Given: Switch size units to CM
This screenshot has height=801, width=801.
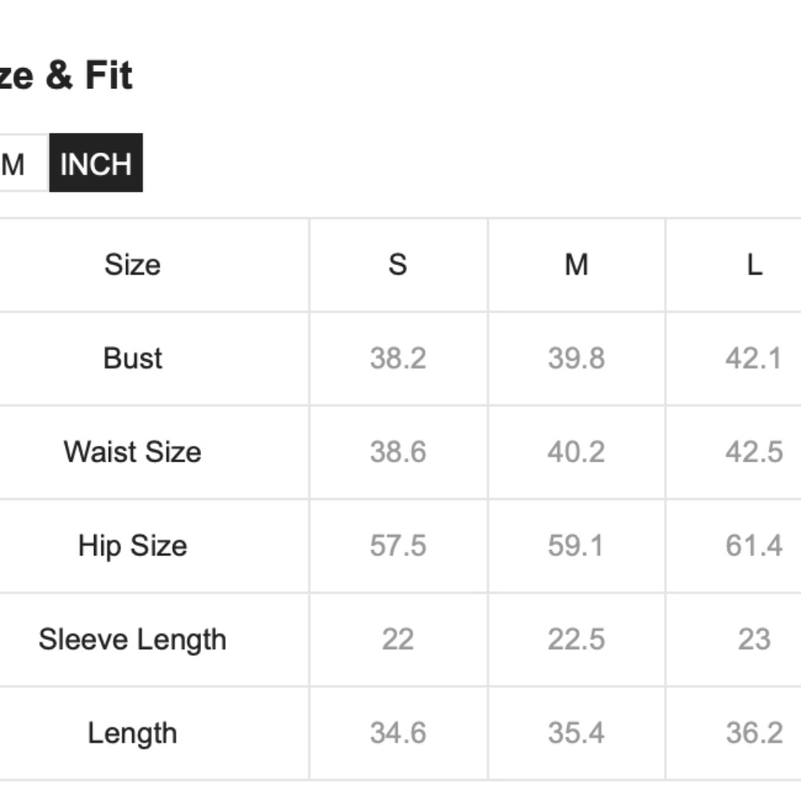Looking at the screenshot, I should (x=18, y=163).
